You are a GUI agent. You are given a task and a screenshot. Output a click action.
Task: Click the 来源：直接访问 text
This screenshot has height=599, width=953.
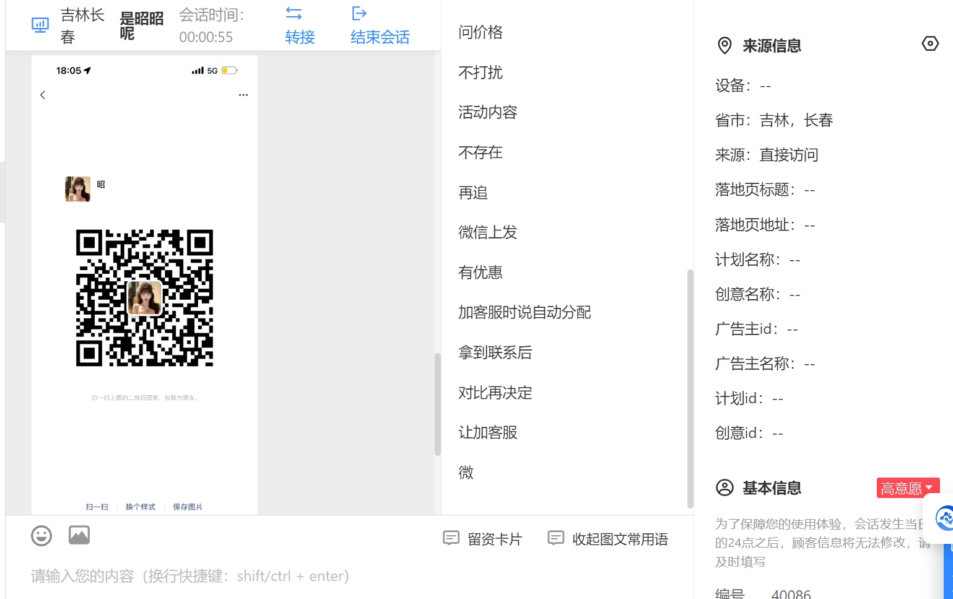click(x=767, y=155)
